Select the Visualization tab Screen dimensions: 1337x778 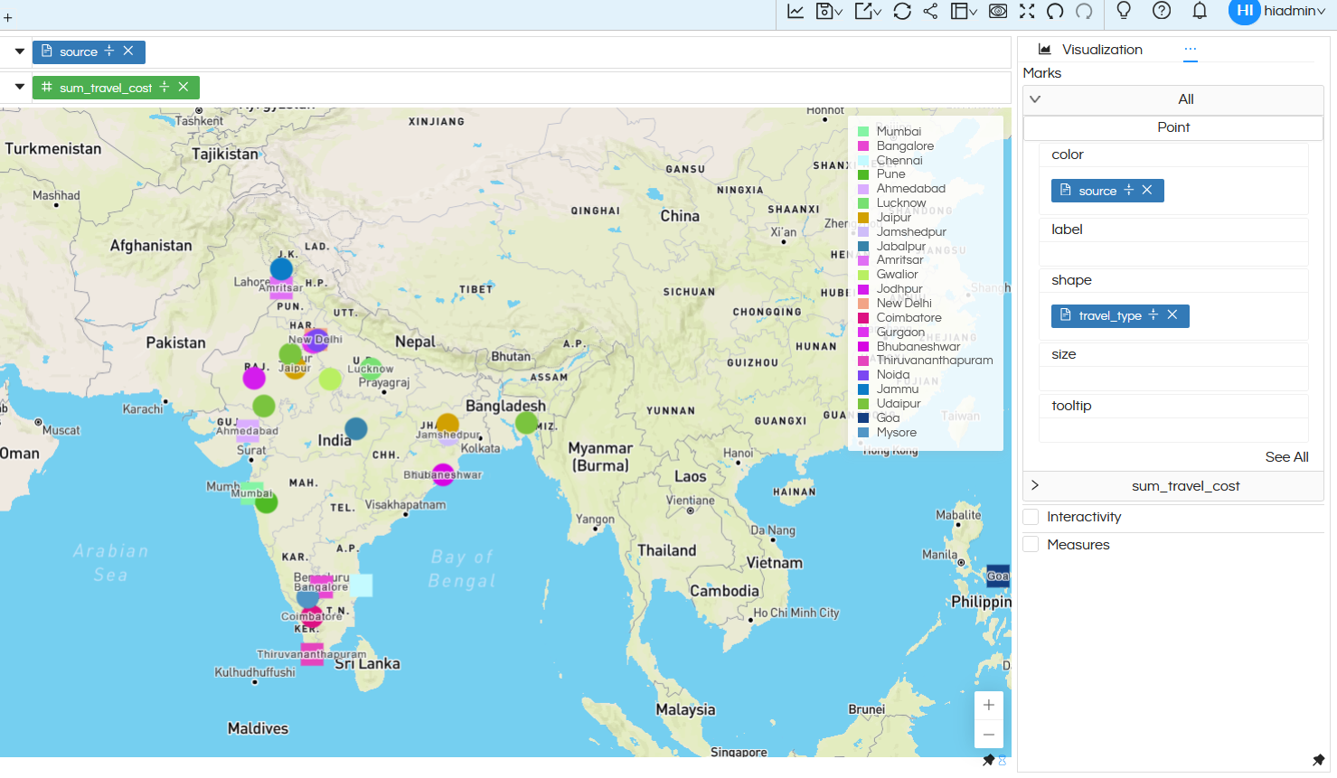(x=1091, y=50)
